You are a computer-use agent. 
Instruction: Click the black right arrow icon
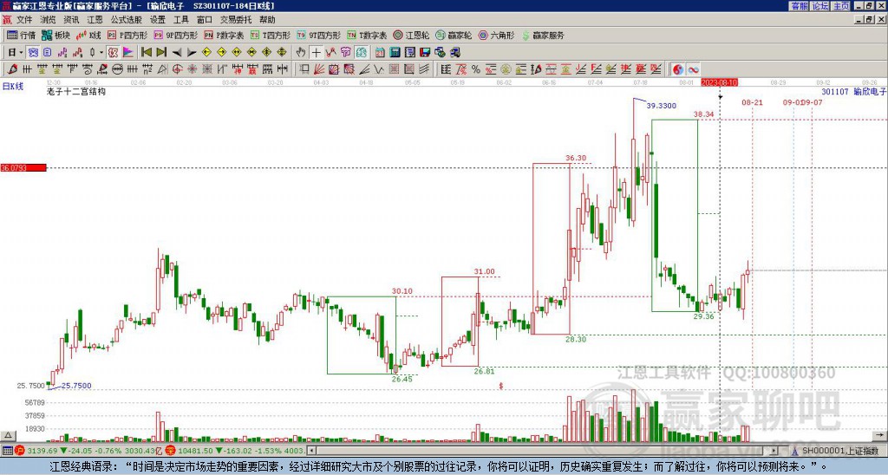click(x=192, y=52)
